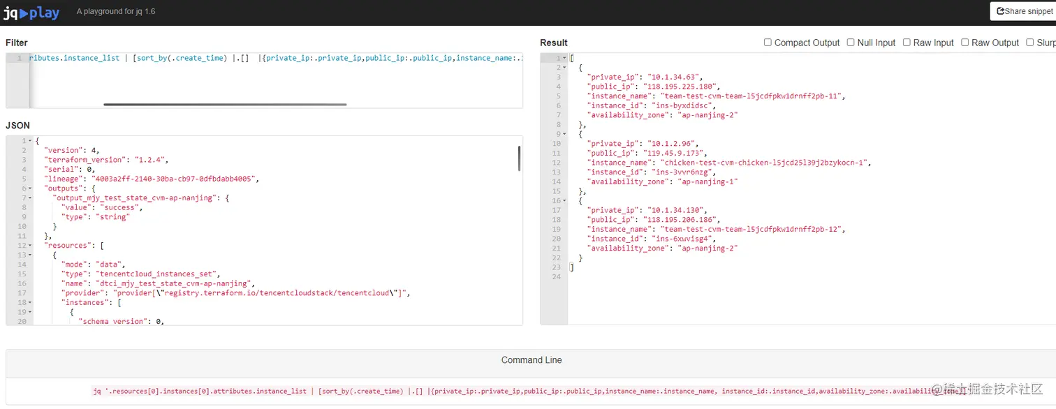Click private_ip "10.1.34.130" in Result
Image resolution: width=1056 pixels, height=409 pixels.
tap(677, 210)
